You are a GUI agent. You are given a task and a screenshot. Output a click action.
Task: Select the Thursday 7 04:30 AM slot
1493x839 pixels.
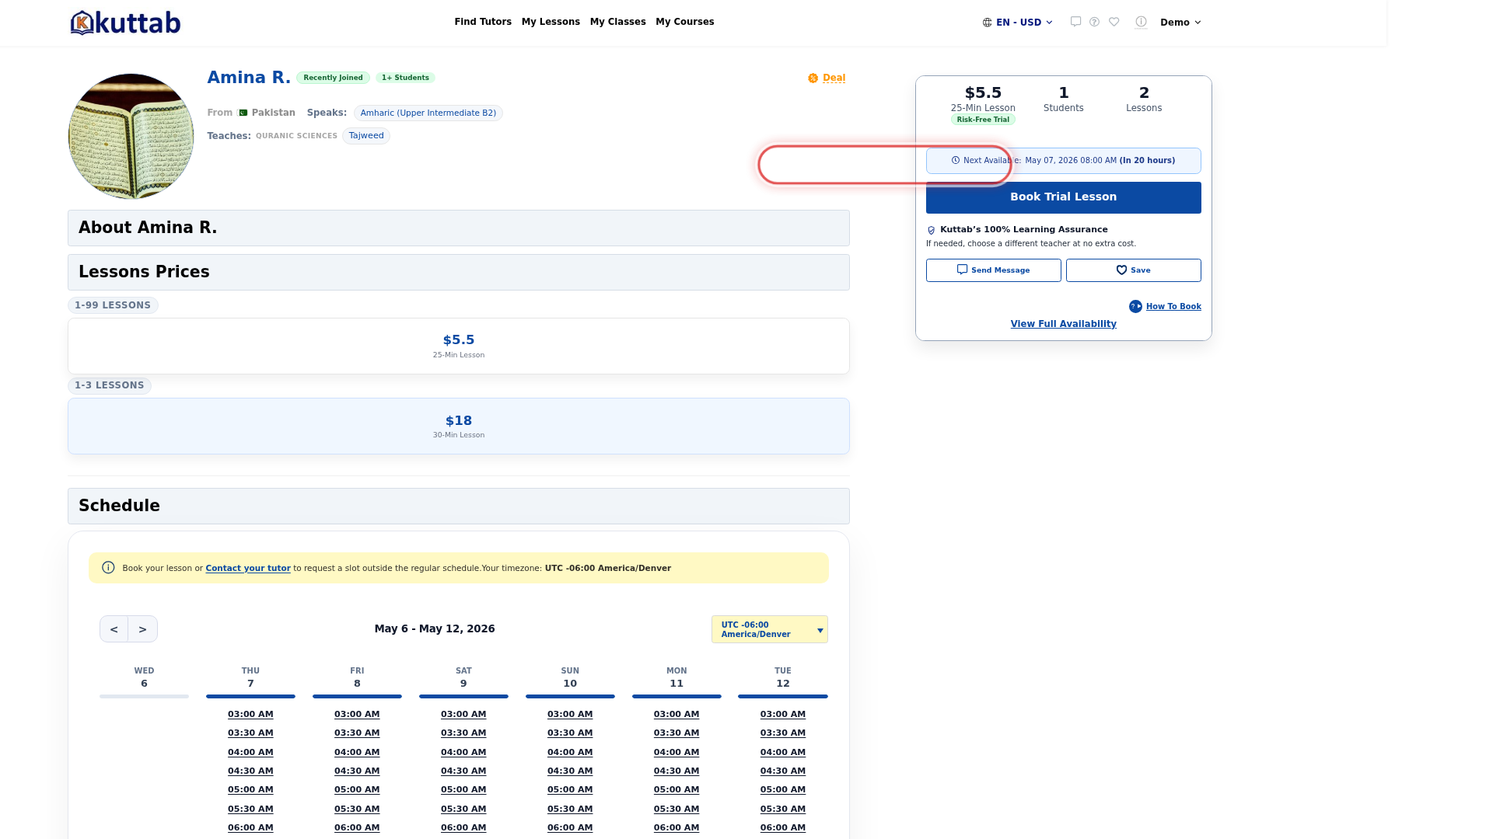(250, 771)
